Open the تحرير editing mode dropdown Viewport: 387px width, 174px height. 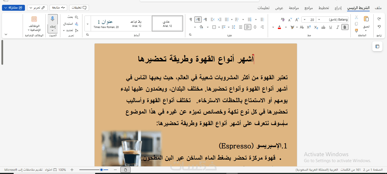click(37, 8)
